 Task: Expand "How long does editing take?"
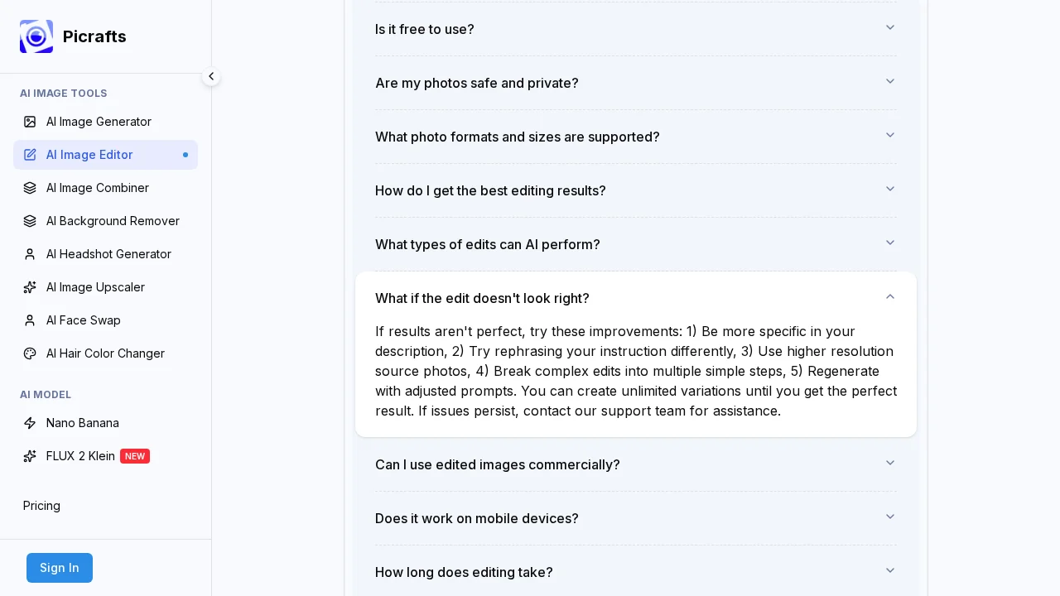(635, 572)
